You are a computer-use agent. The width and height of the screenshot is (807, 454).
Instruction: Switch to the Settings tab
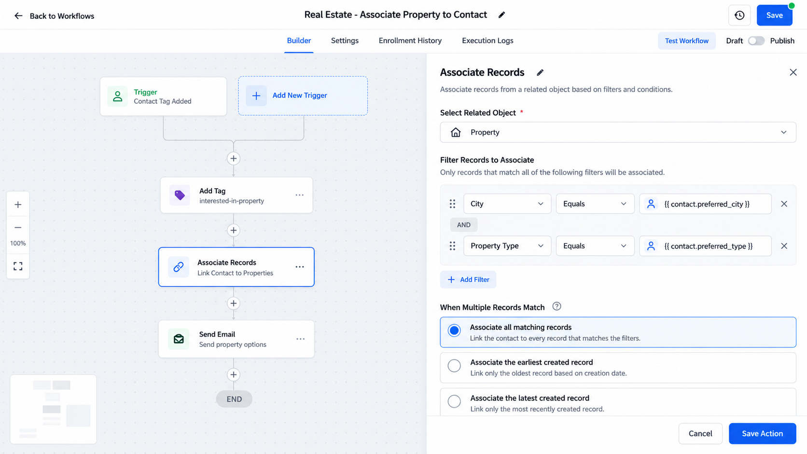click(345, 41)
